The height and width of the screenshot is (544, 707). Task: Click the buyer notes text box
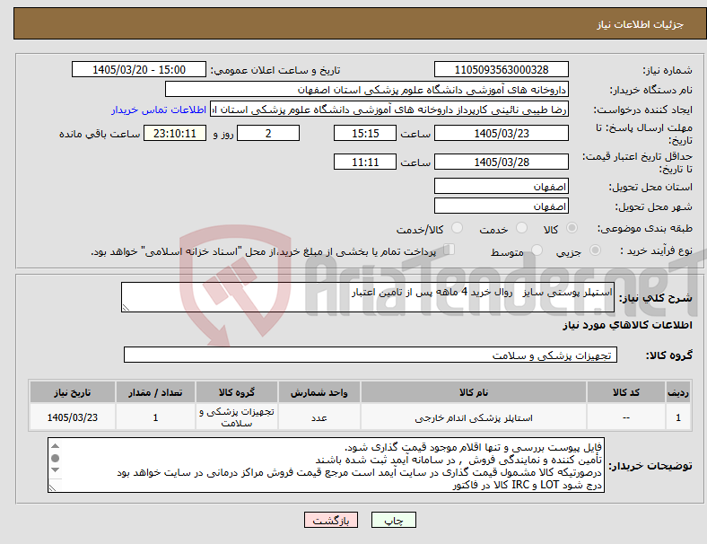click(x=326, y=465)
